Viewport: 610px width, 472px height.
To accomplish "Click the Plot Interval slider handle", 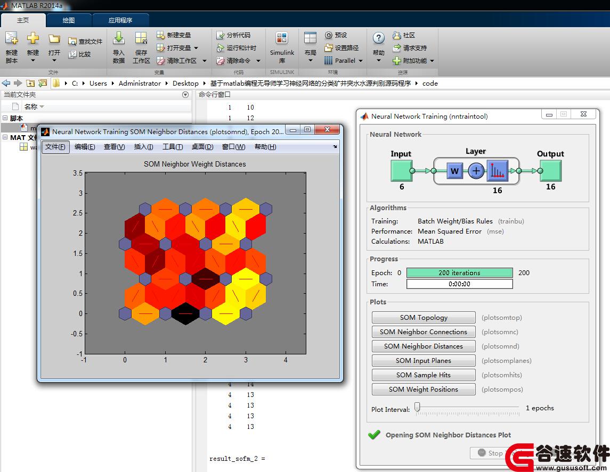I will click(x=418, y=407).
